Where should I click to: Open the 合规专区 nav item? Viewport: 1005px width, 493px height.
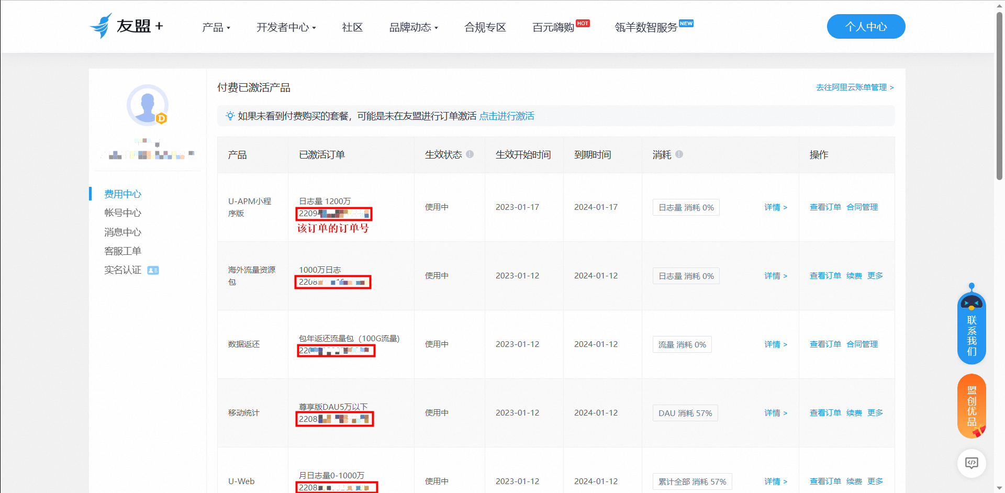485,27
